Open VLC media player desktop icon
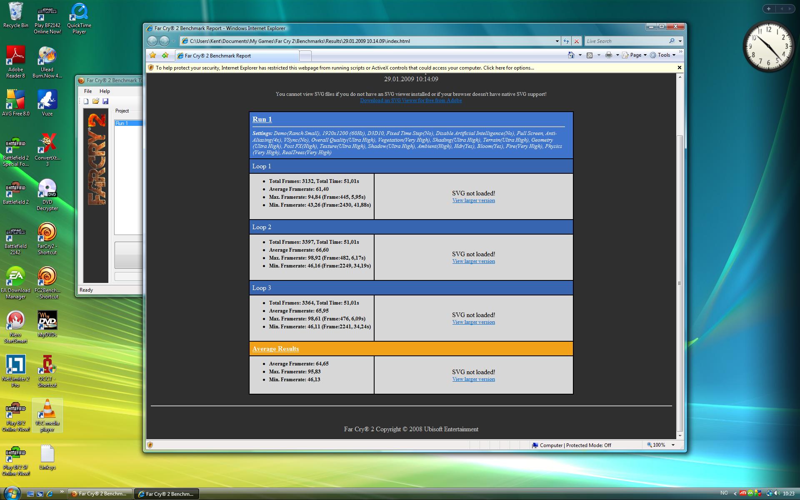The image size is (800, 500). tap(47, 415)
